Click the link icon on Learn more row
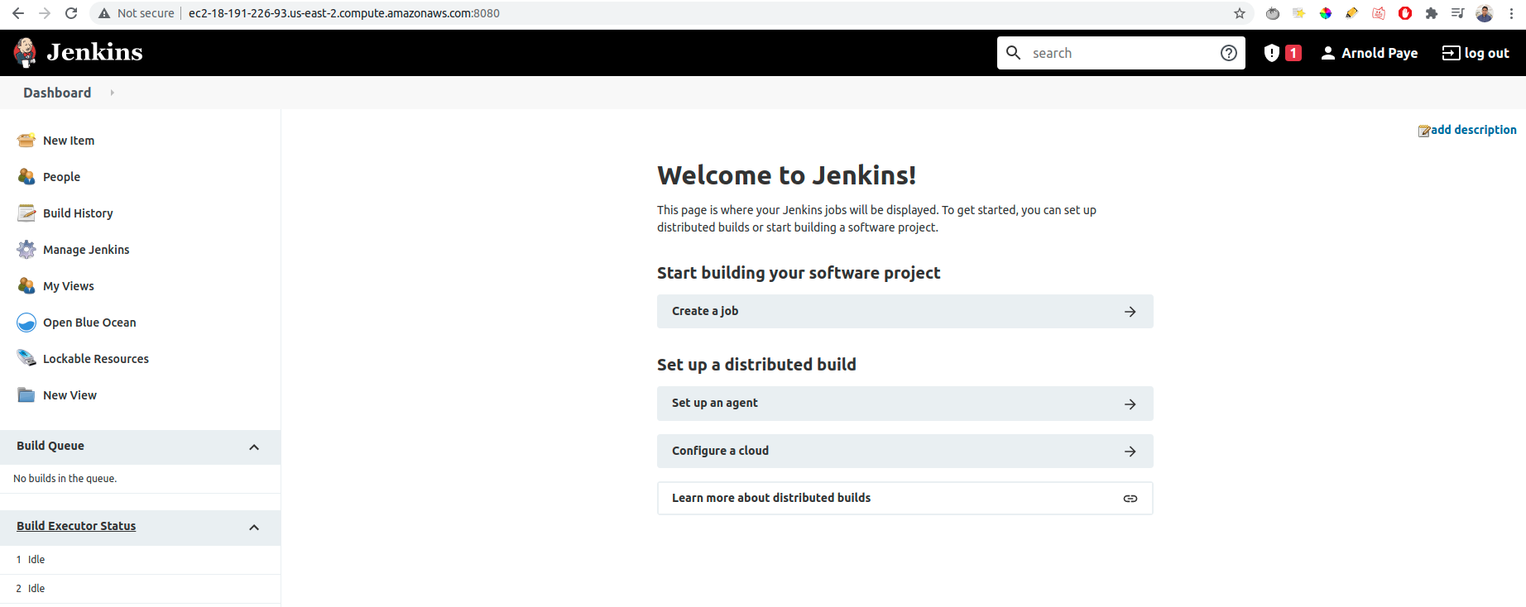The height and width of the screenshot is (607, 1526). point(1130,499)
